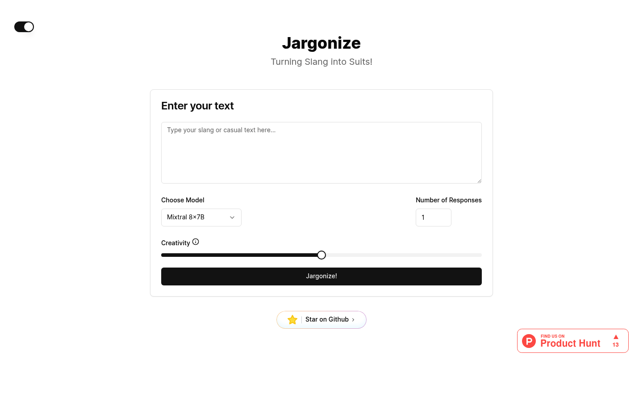
Task: Click the upvote triangle on the Product Hunt badge
Action: pos(616,337)
